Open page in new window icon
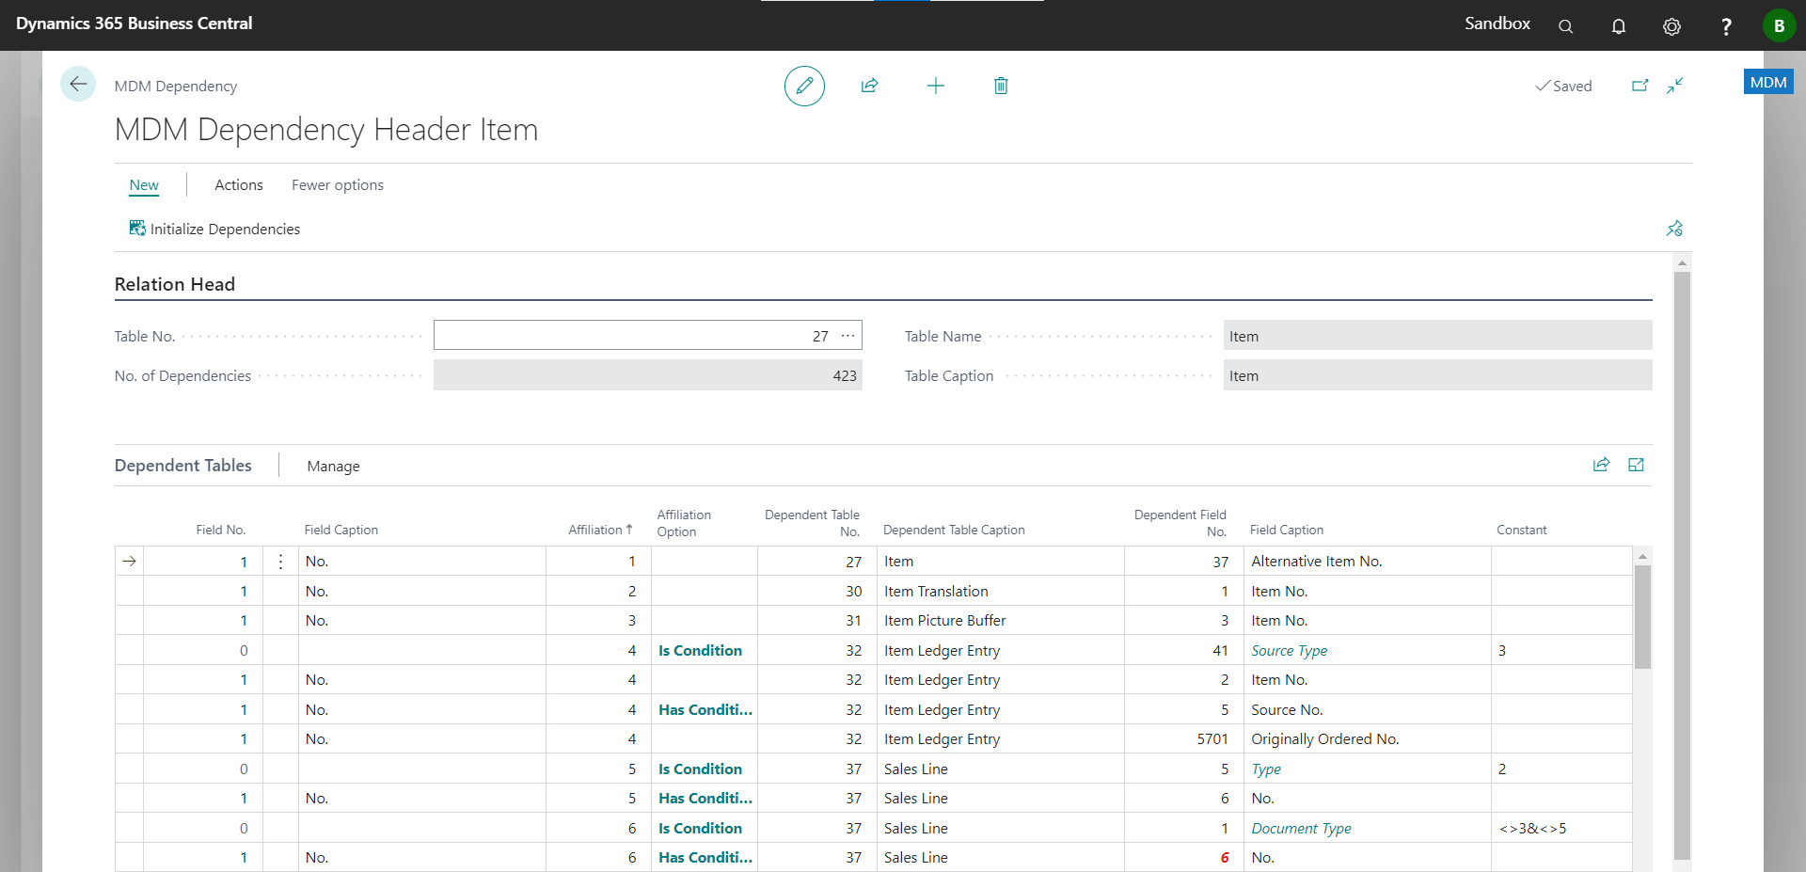1806x872 pixels. [1640, 86]
